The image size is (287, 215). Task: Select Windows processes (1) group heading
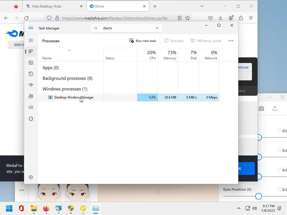65,89
